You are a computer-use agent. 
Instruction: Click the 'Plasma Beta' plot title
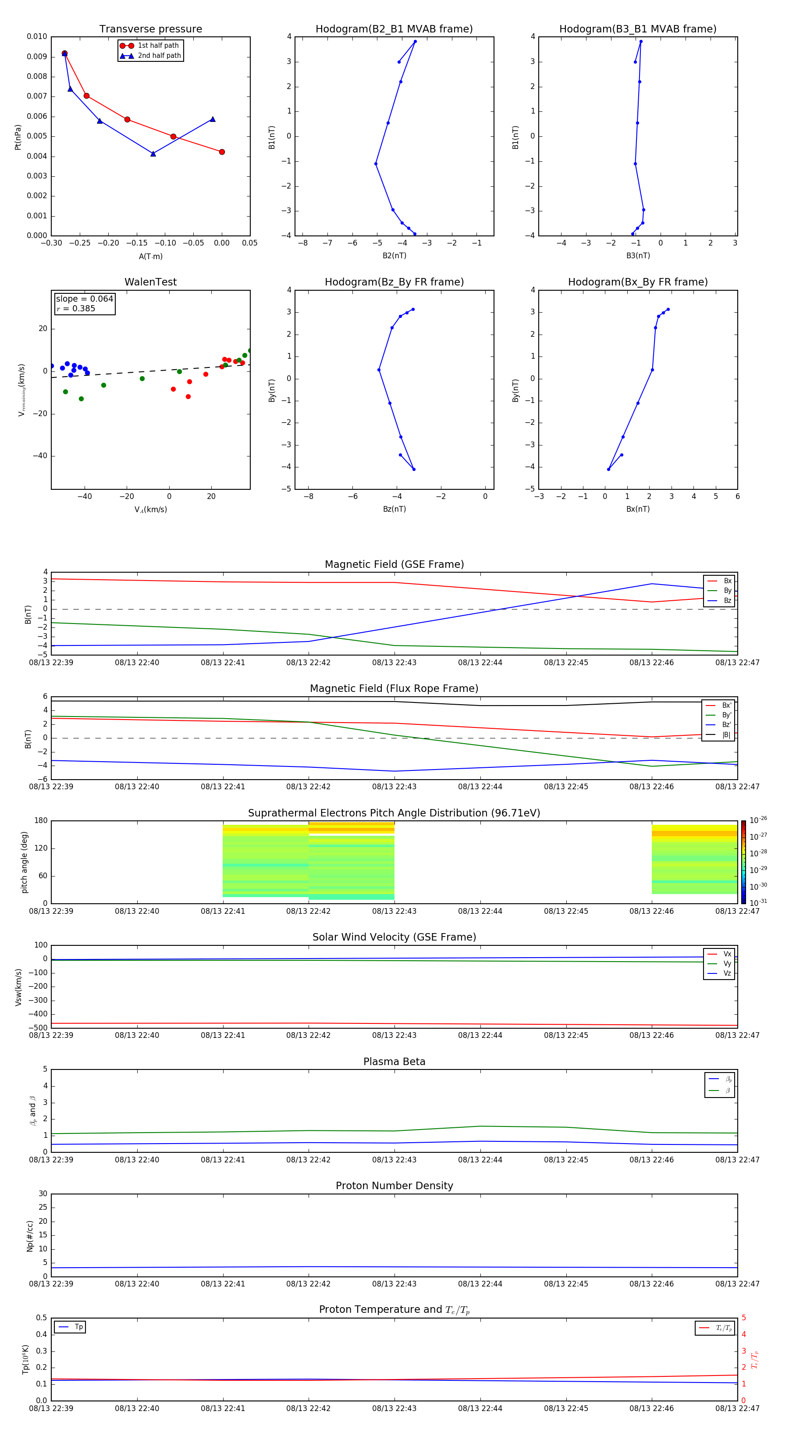click(394, 1062)
